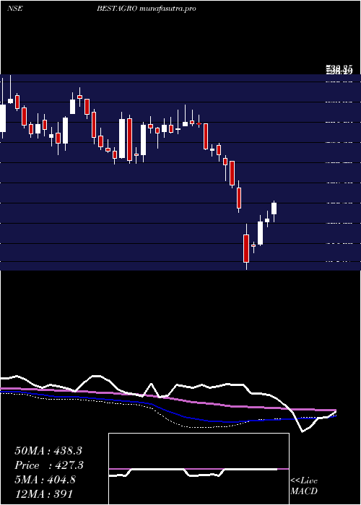Select the Price : 427.3 reading
Screen dimensions: 361x505
49,465
